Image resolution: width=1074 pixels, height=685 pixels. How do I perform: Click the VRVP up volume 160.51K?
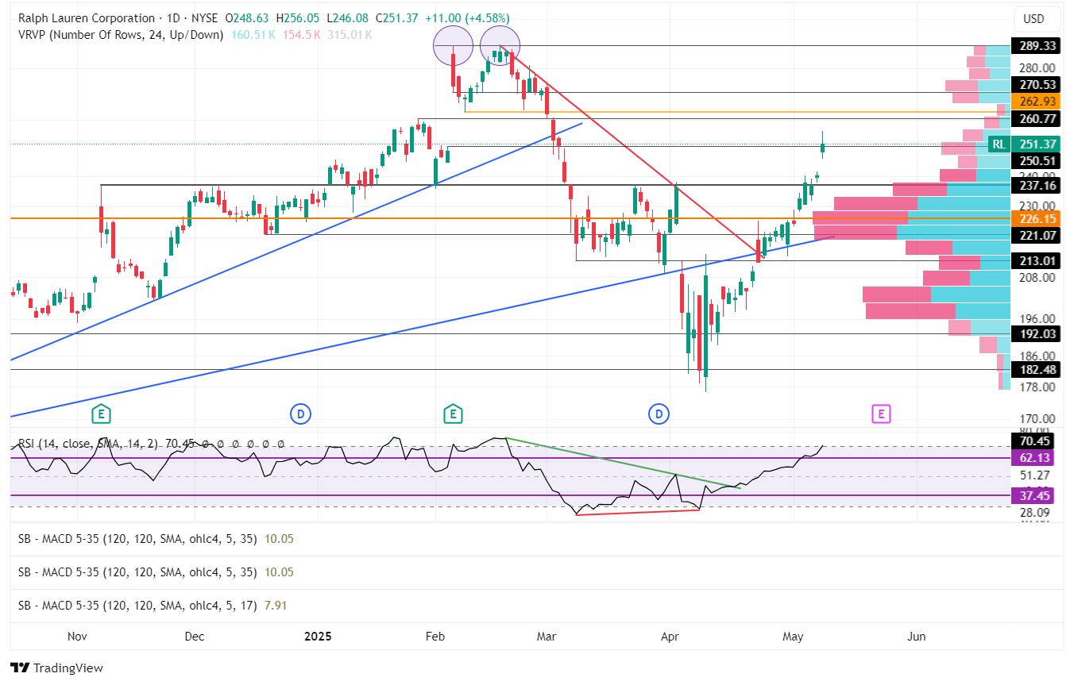tap(253, 34)
